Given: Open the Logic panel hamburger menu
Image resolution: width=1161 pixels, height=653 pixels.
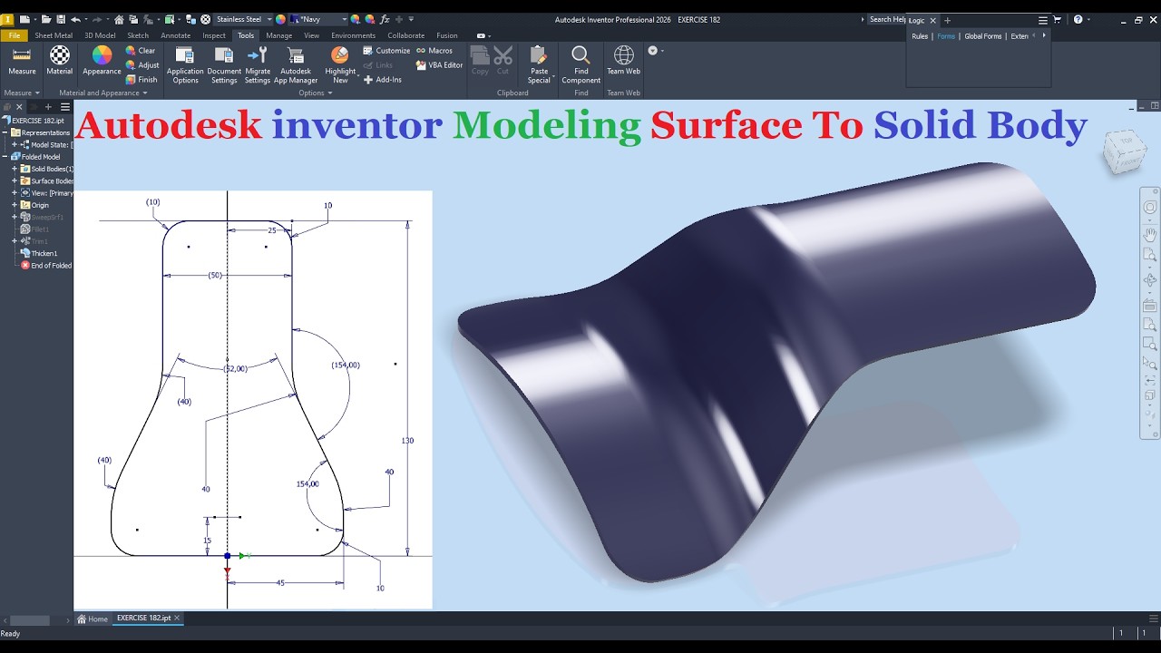Looking at the screenshot, I should click(x=1043, y=20).
